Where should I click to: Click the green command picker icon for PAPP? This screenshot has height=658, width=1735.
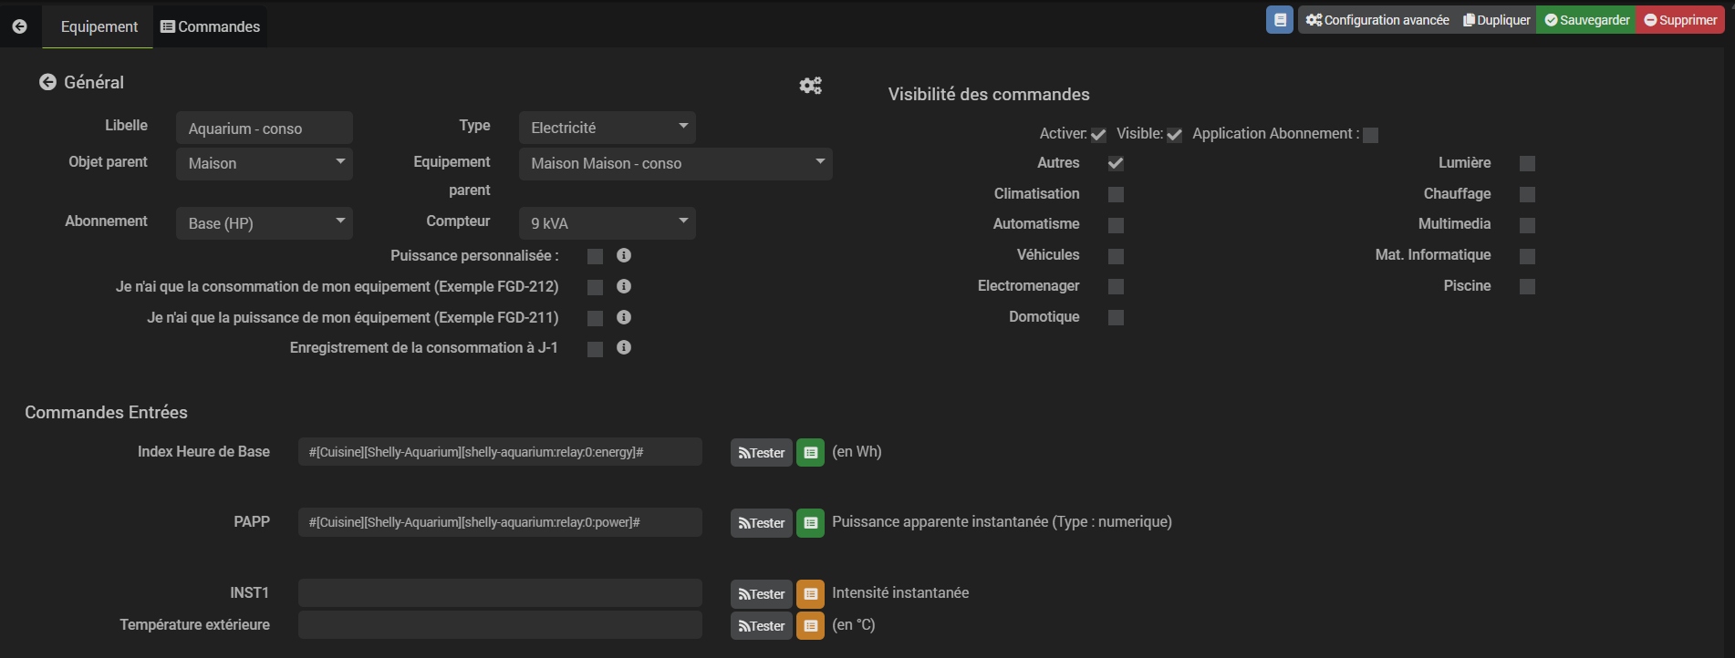[x=810, y=522]
